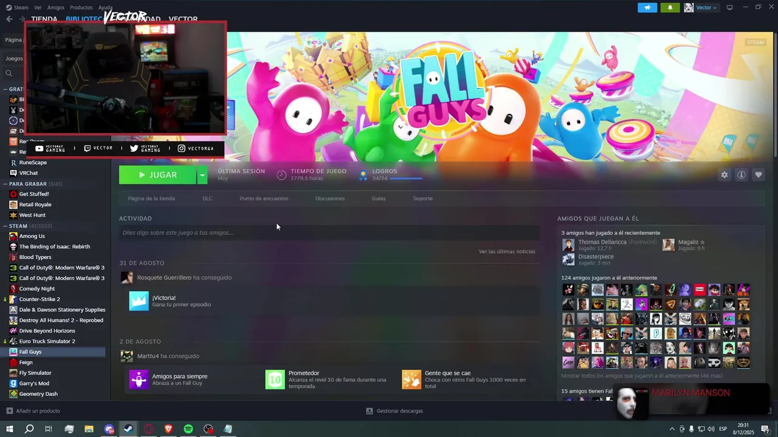Click Gente que se cae achievement icon
The image size is (778, 437).
411,379
